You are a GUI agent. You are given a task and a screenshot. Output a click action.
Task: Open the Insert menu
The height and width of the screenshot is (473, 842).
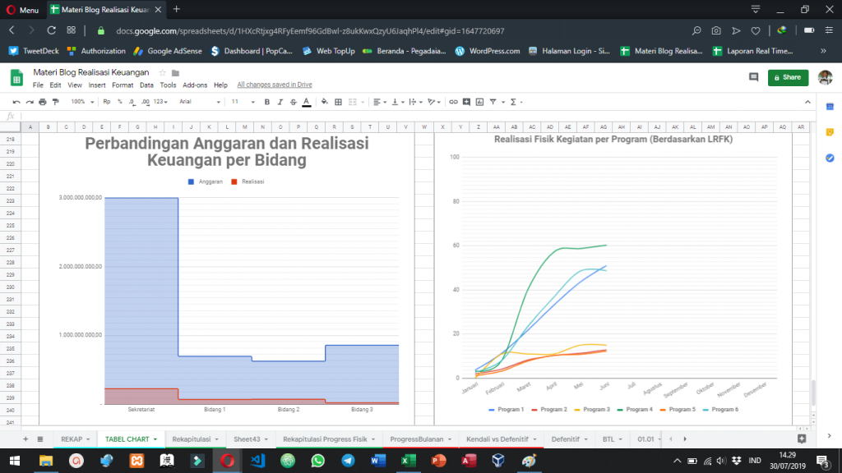point(98,85)
